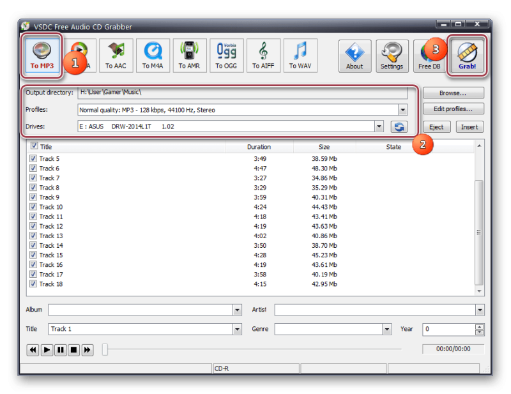
Task: Toggle the Track 10 checkbox
Action: tap(33, 207)
